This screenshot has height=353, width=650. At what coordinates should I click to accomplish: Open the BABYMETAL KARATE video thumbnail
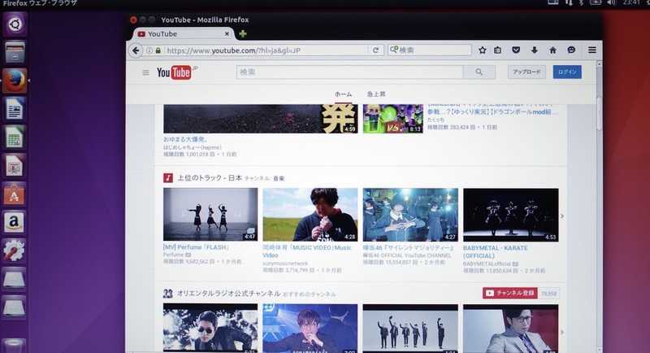(511, 216)
